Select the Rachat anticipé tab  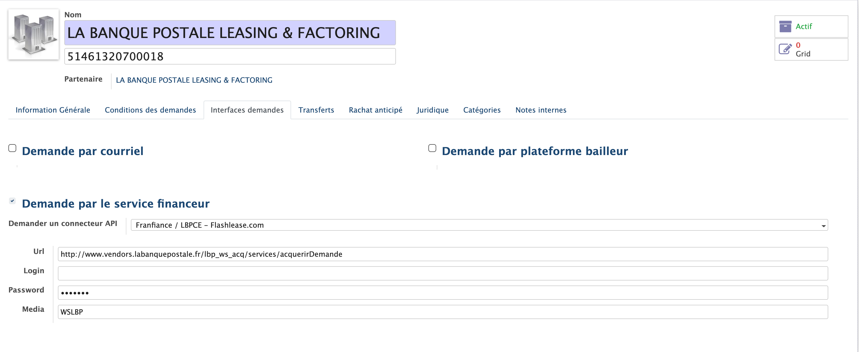375,110
